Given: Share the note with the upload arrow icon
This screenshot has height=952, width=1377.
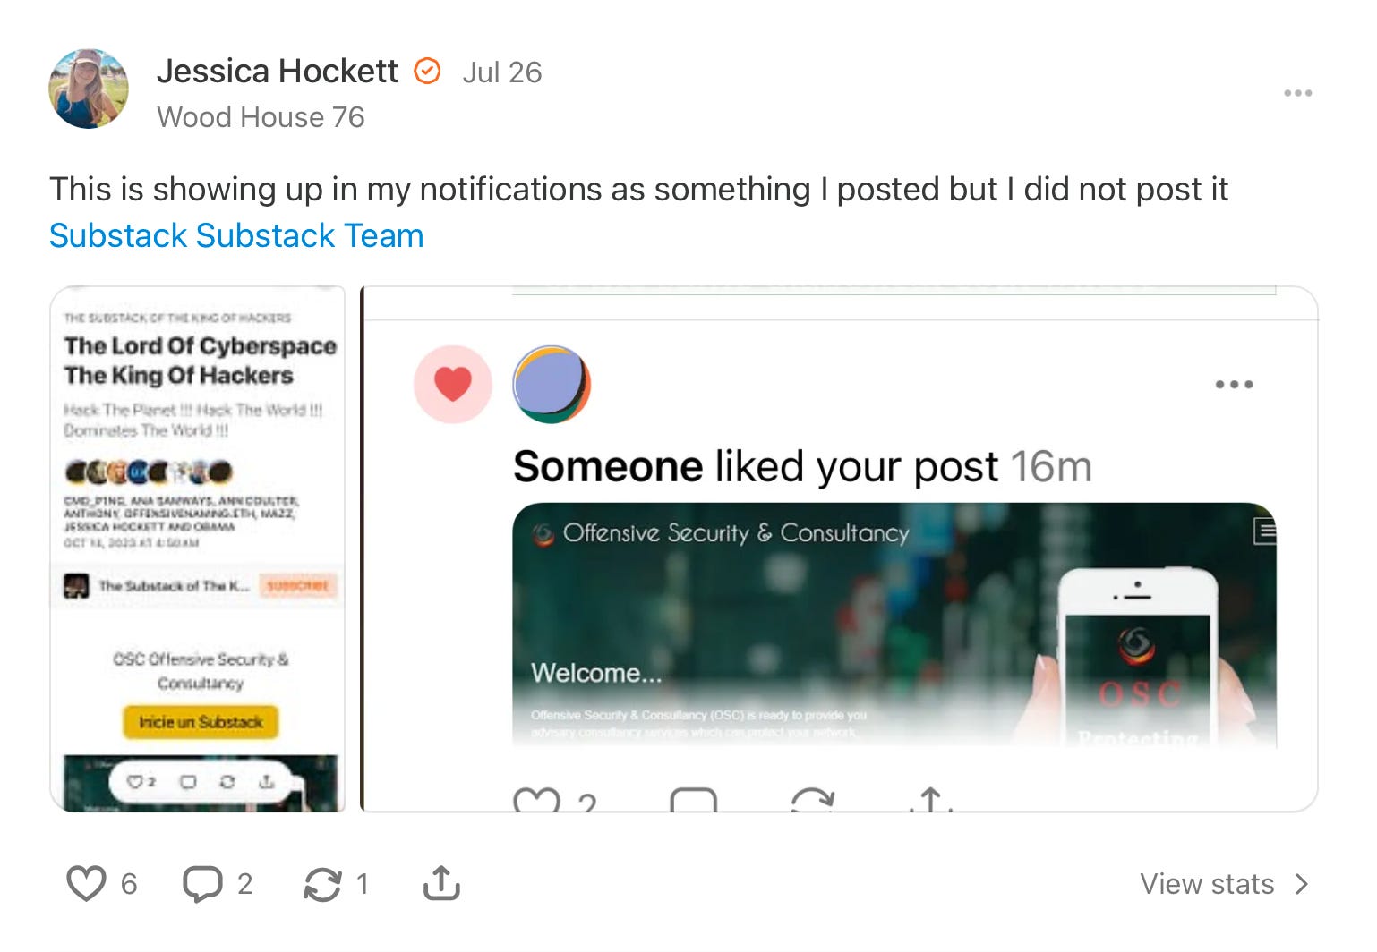Looking at the screenshot, I should [441, 883].
